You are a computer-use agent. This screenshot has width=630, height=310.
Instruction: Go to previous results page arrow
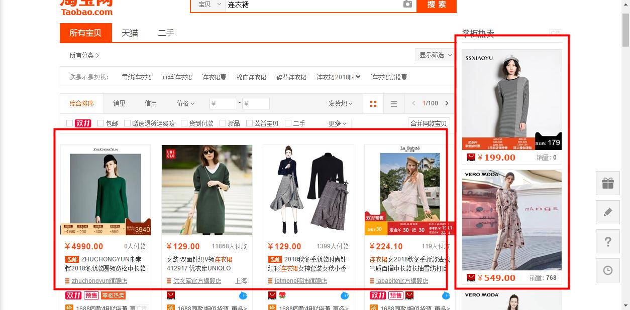(414, 103)
